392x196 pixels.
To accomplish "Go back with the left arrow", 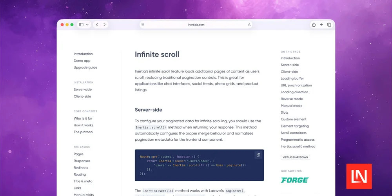I will tap(97, 25).
